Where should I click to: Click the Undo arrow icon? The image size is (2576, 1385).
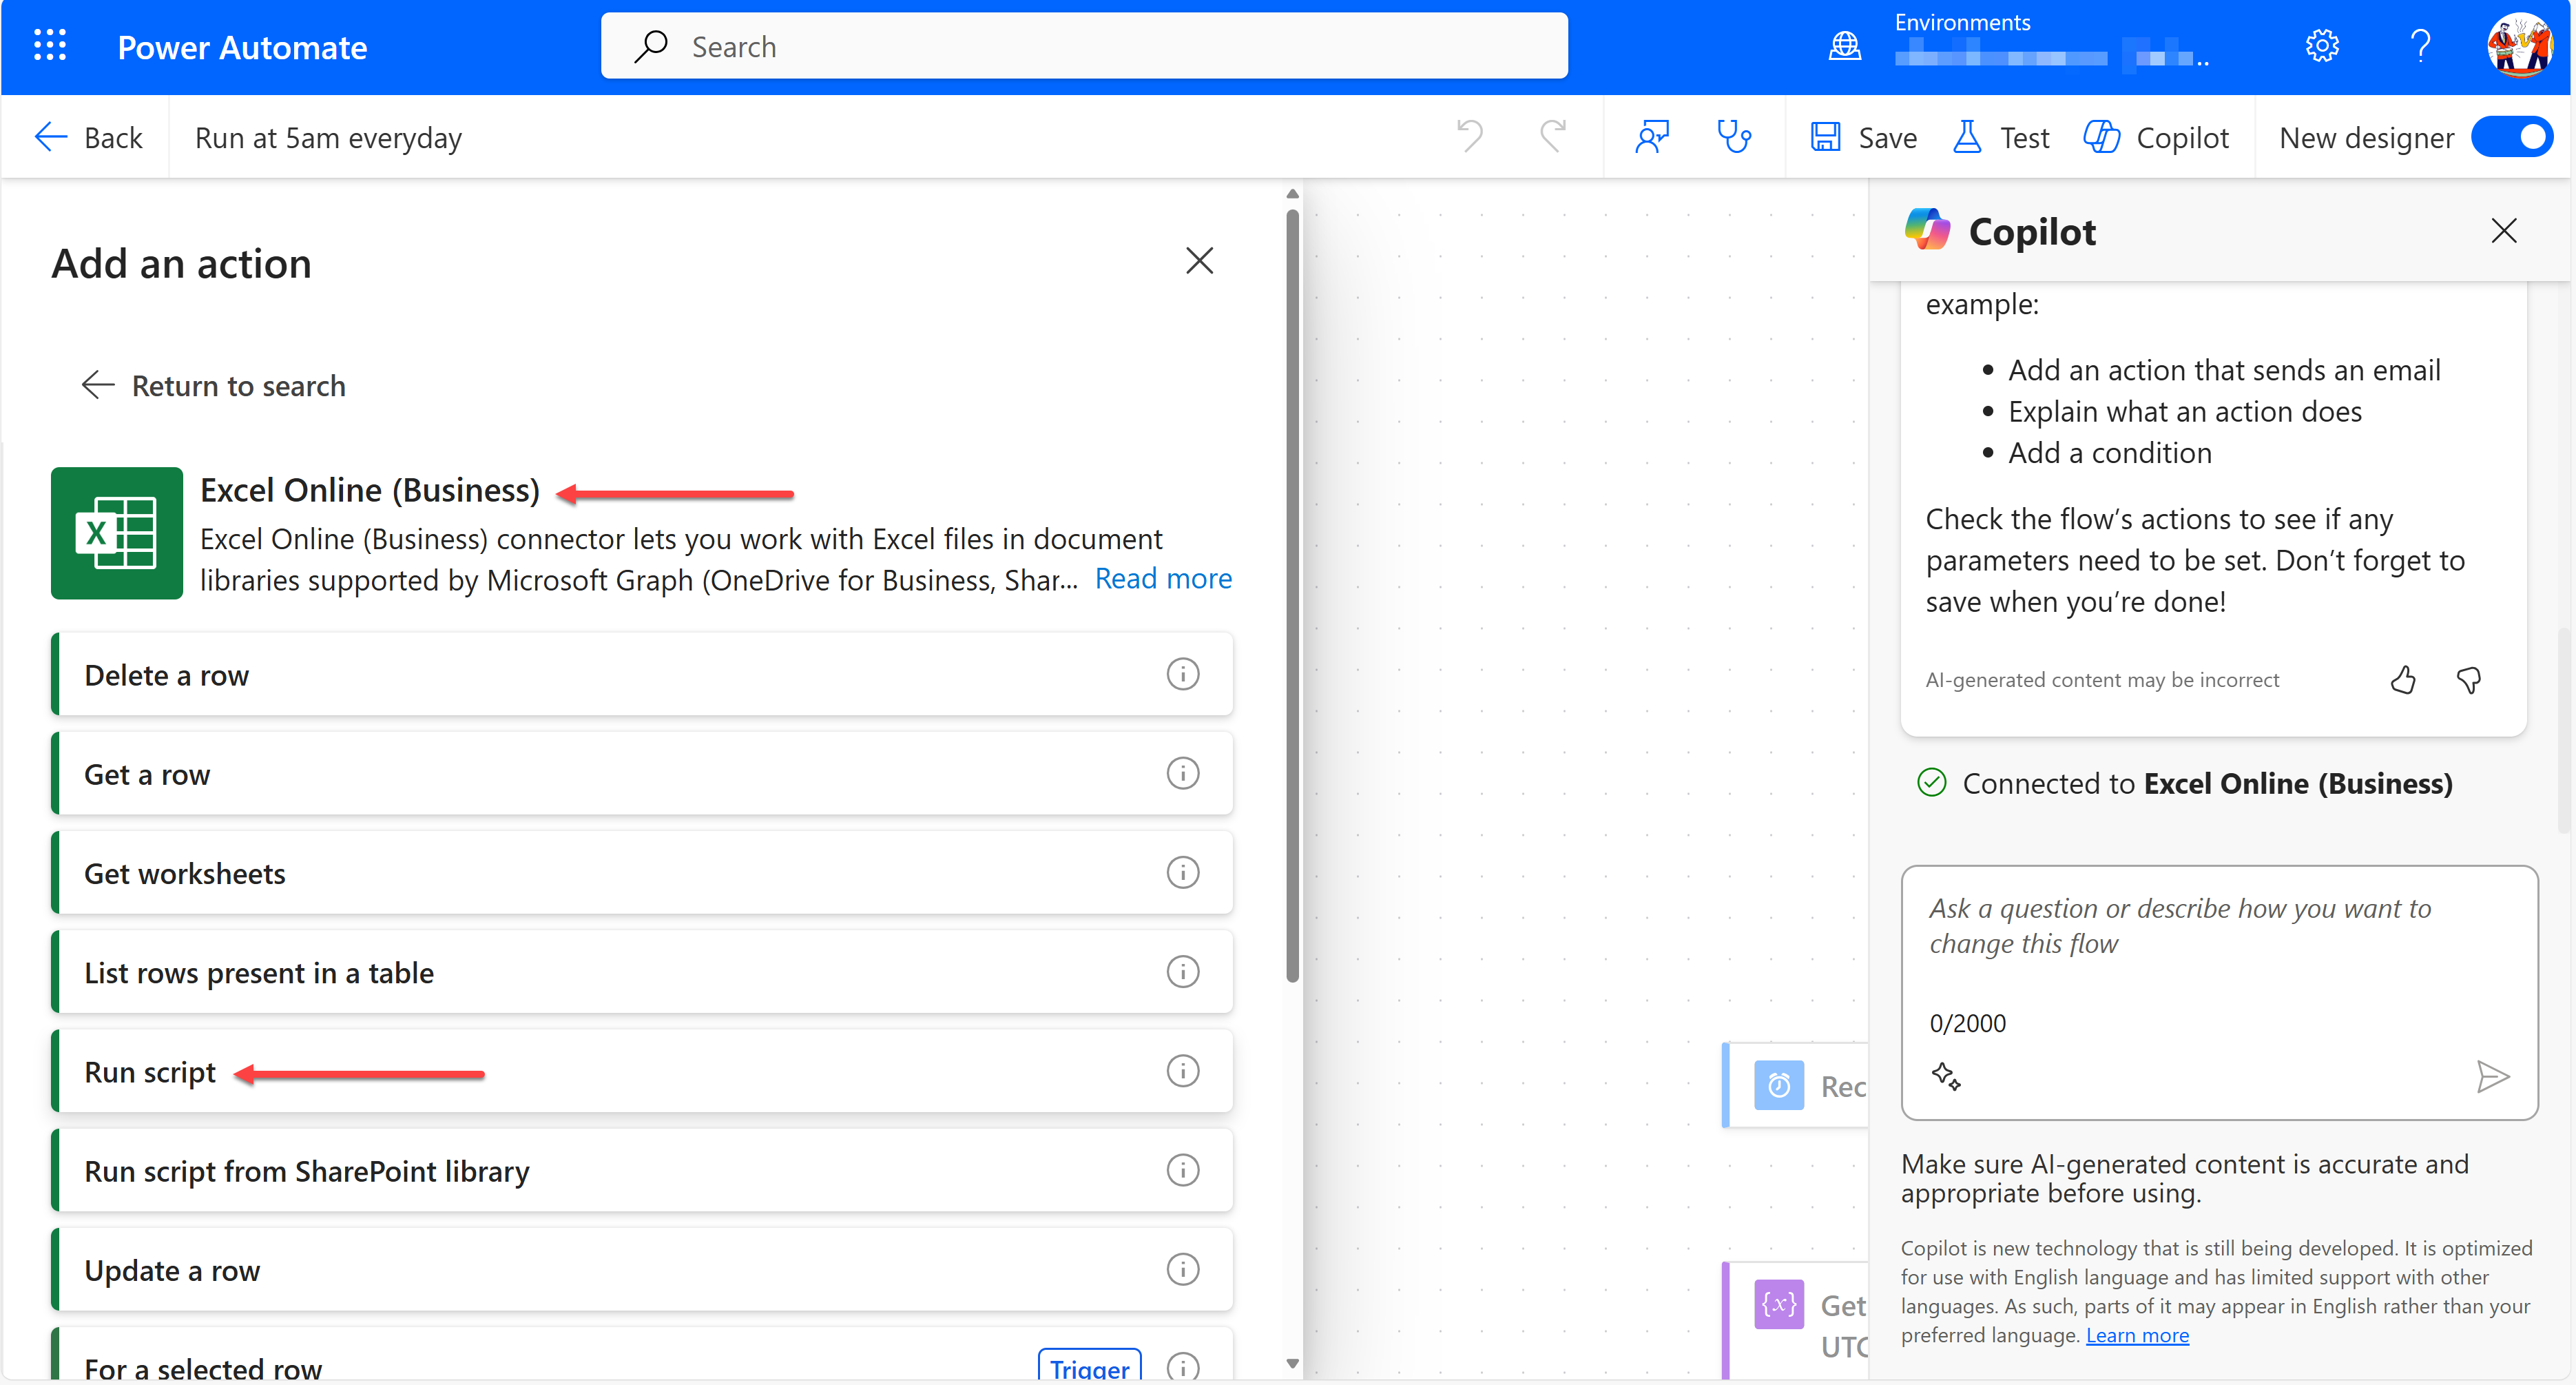[1469, 136]
